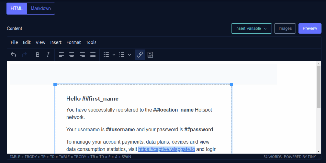The image size is (326, 163).
Task: Align text to the left
Action: [61, 55]
